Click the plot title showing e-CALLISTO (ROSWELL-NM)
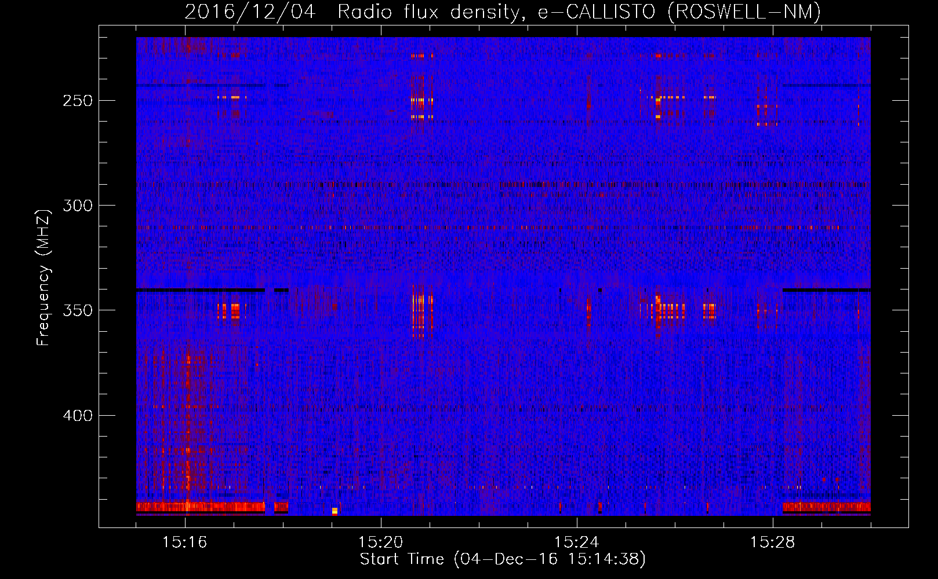Screen dimensions: 938x579 [503, 12]
